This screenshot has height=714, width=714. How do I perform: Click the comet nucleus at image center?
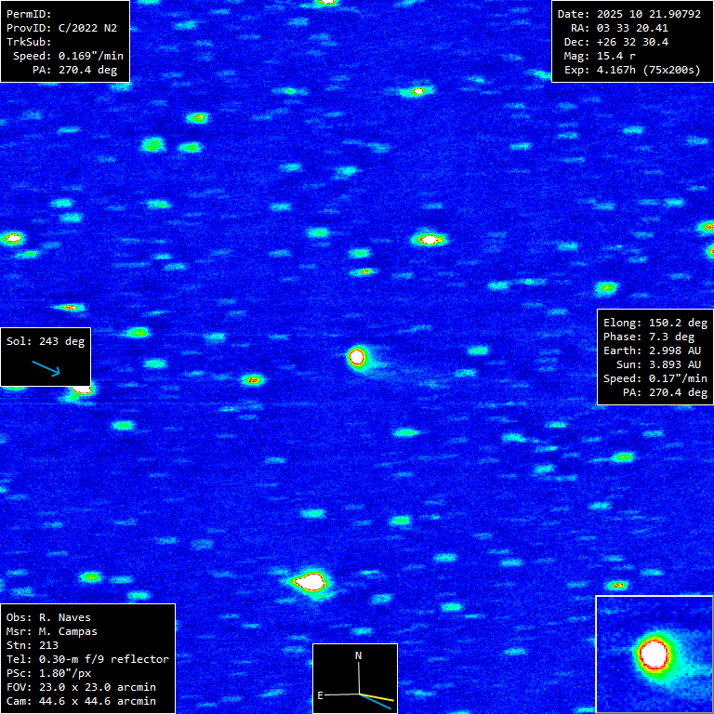point(356,356)
